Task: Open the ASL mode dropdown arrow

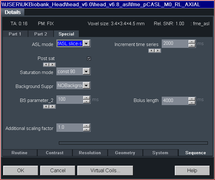Action: 86,44
